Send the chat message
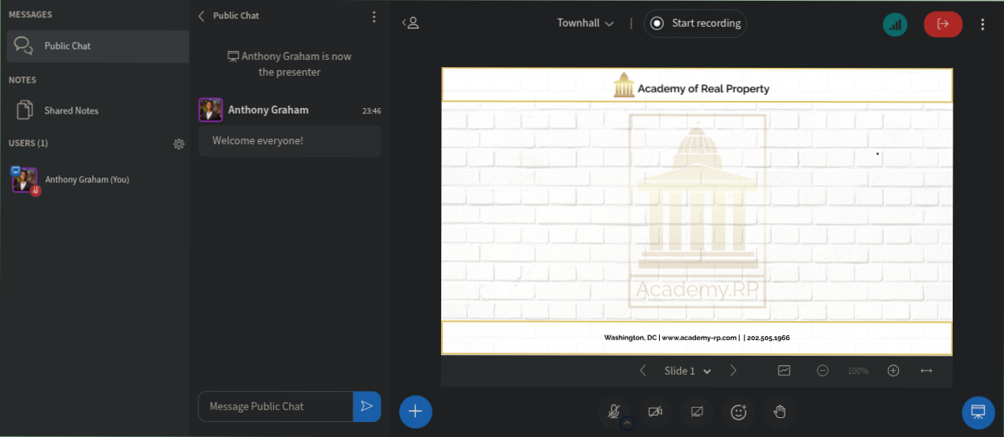This screenshot has height=437, width=1004. [367, 406]
